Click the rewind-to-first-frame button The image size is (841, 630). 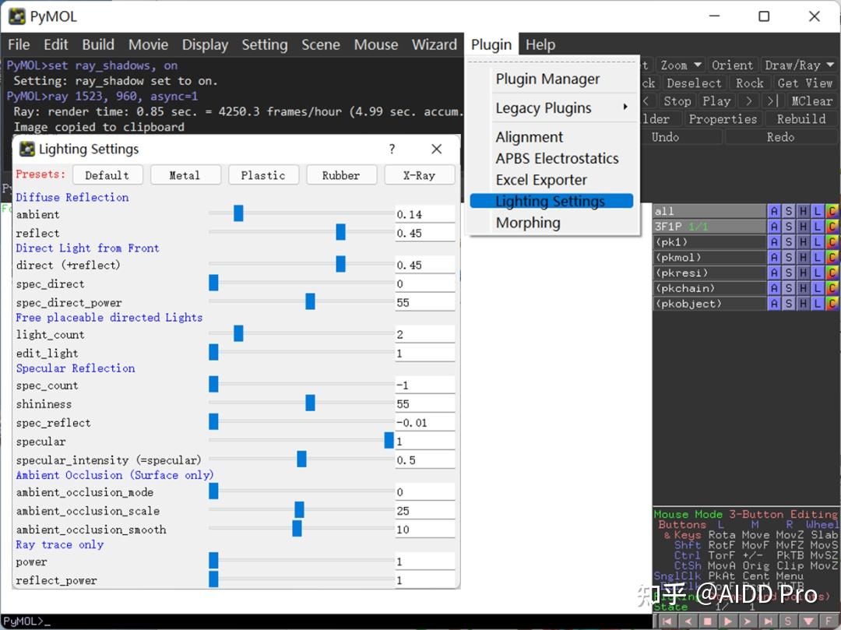click(667, 621)
